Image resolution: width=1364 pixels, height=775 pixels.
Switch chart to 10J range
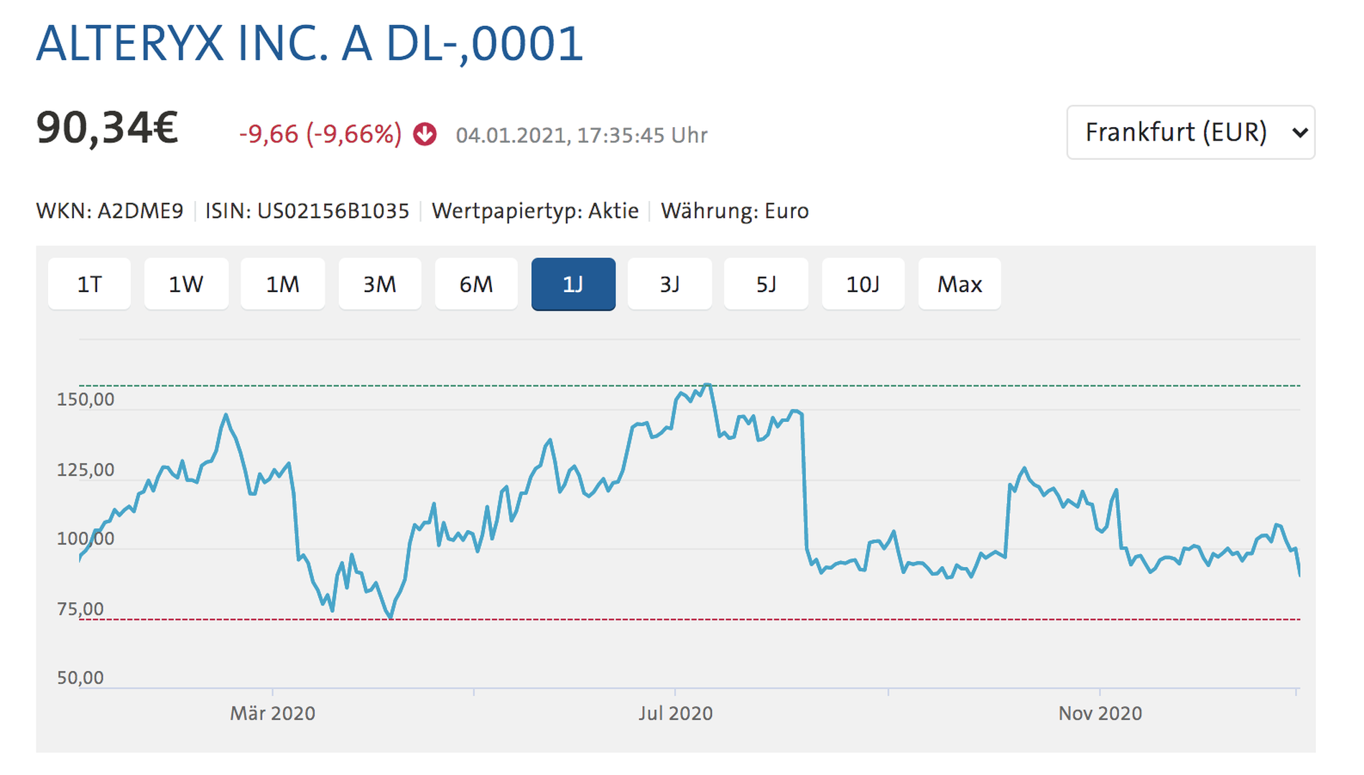click(863, 284)
